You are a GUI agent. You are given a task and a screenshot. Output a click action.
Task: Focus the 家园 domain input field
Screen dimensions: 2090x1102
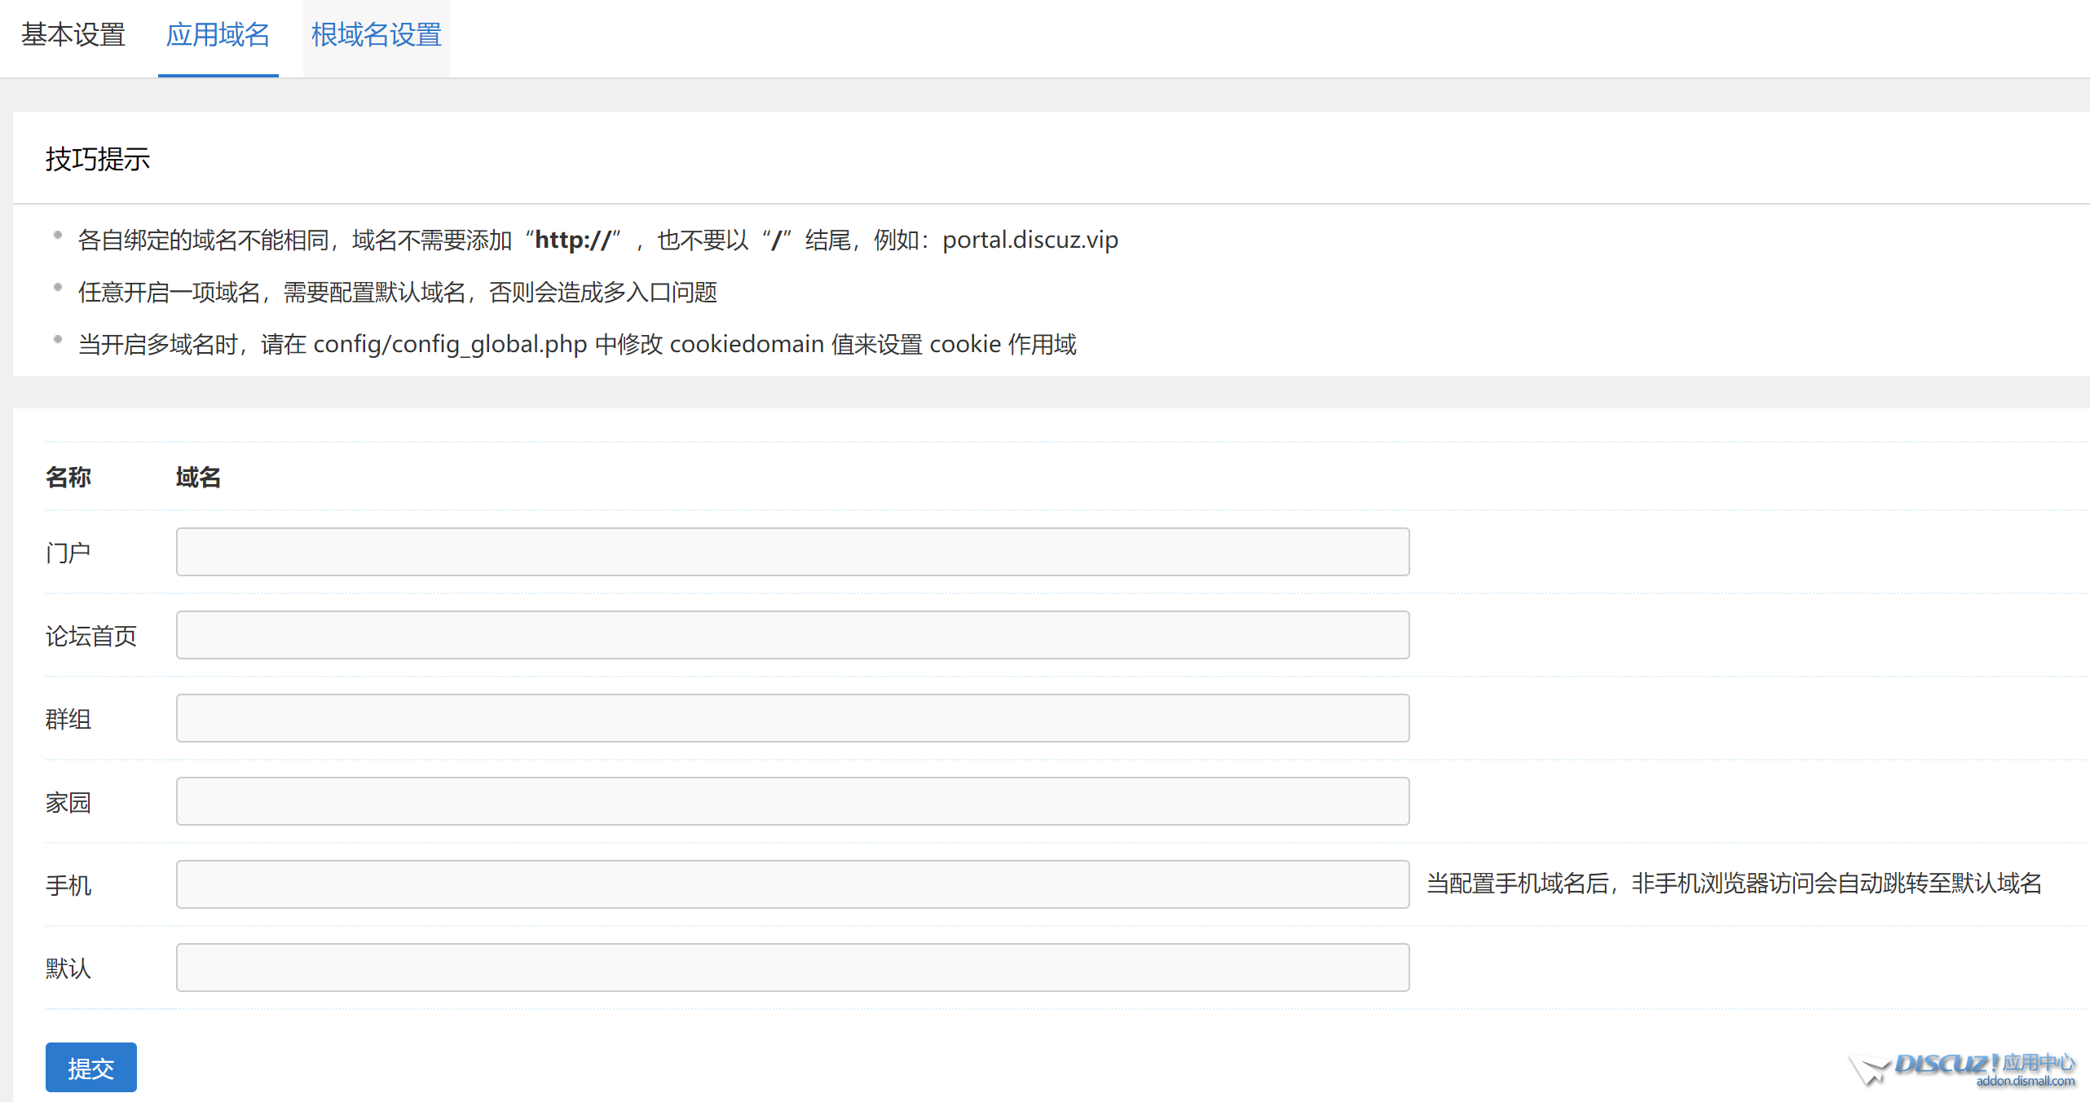(792, 801)
